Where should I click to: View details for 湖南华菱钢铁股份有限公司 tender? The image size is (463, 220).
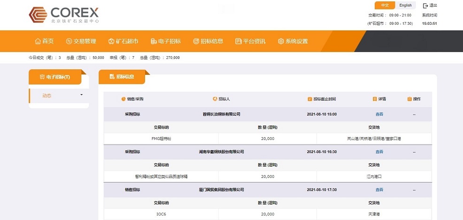coord(379,152)
